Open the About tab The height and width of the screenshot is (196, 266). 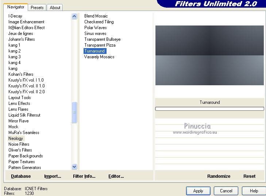pyautogui.click(x=55, y=8)
